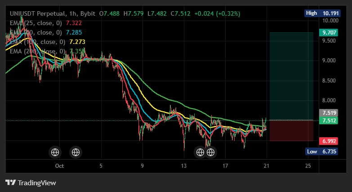Click the Oct label on the time axis
Viewport: 352px width, 192px height.
[59, 166]
